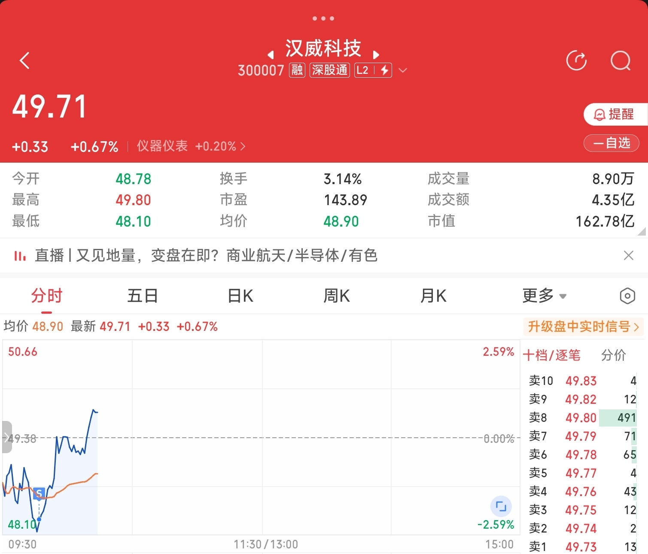Tap 升级盘中实时信号 upgrade link
Viewport: 648px width, 554px height.
pyautogui.click(x=583, y=327)
